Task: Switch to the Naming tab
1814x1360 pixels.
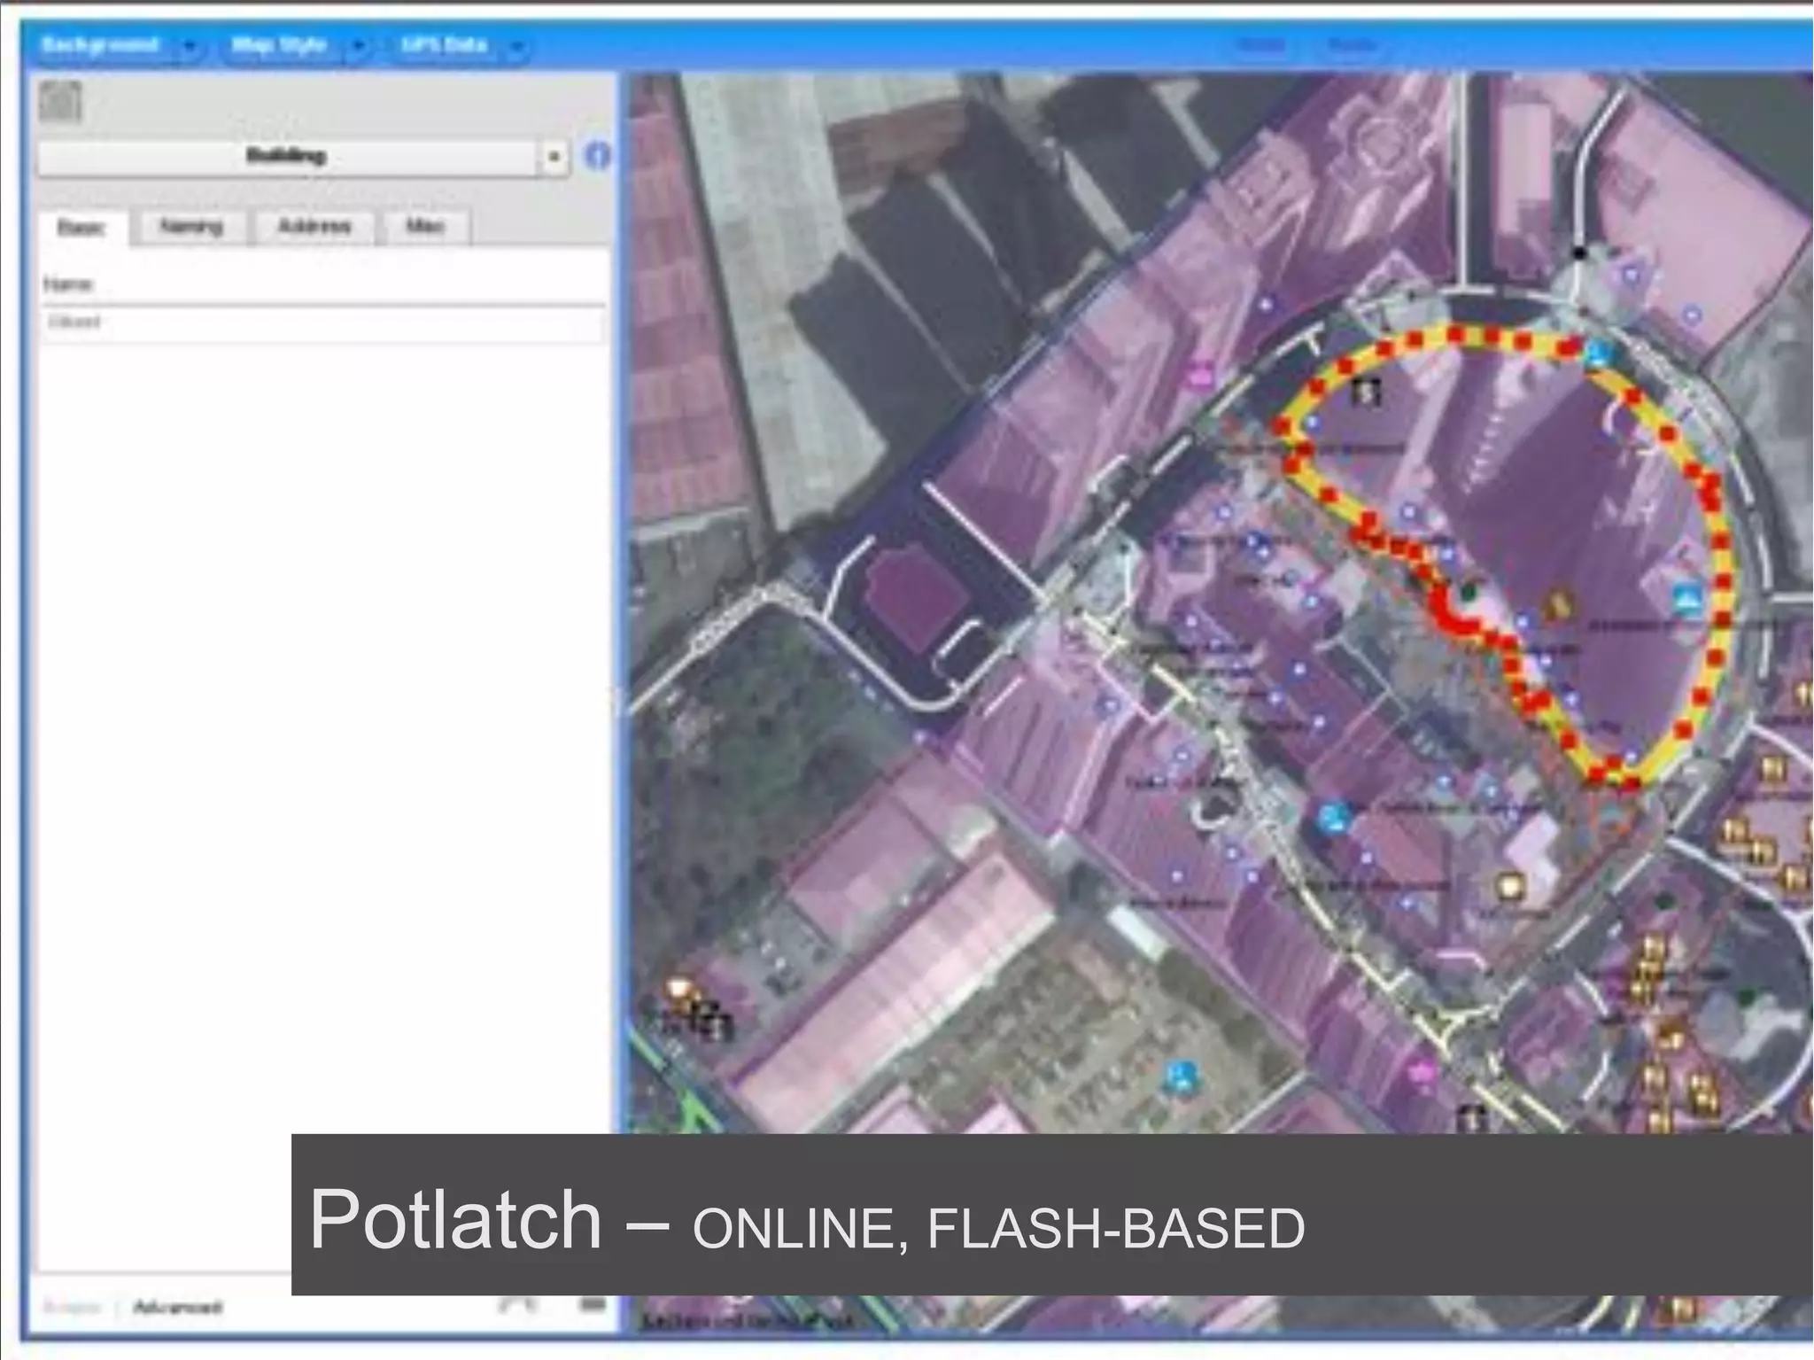Action: point(191,227)
